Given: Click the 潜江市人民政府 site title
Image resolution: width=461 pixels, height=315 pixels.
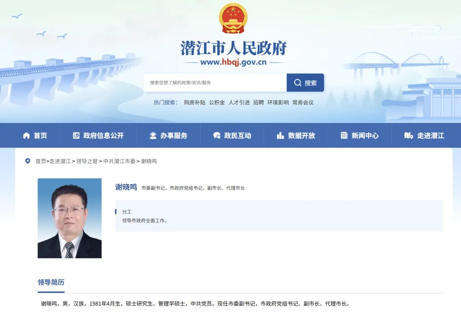Looking at the screenshot, I should pyautogui.click(x=233, y=48).
